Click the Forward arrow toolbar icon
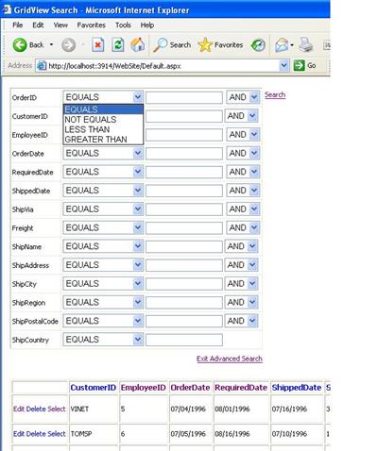Image resolution: width=378 pixels, height=451 pixels. (x=68, y=45)
